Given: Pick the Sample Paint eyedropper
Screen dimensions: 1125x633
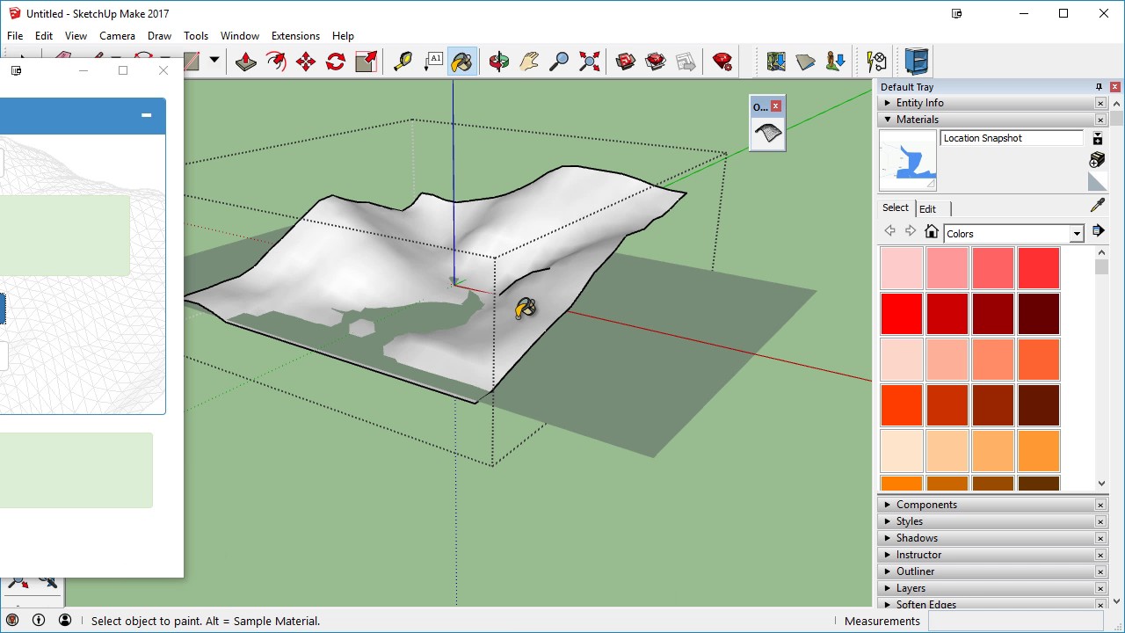Looking at the screenshot, I should pyautogui.click(x=1097, y=206).
